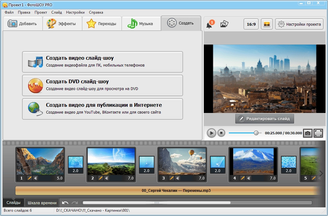The width and height of the screenshot is (328, 216).
Task: Click the slide strip horizontal scrollbar
Action: (157, 203)
